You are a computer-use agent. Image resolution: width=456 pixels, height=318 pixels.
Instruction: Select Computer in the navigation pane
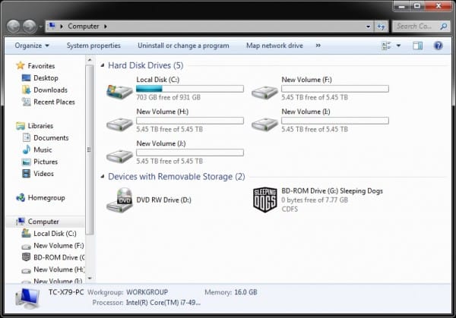click(x=43, y=222)
